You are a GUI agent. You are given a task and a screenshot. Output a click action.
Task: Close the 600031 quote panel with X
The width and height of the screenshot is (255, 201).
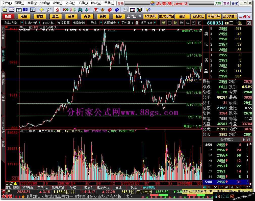coord(249,23)
